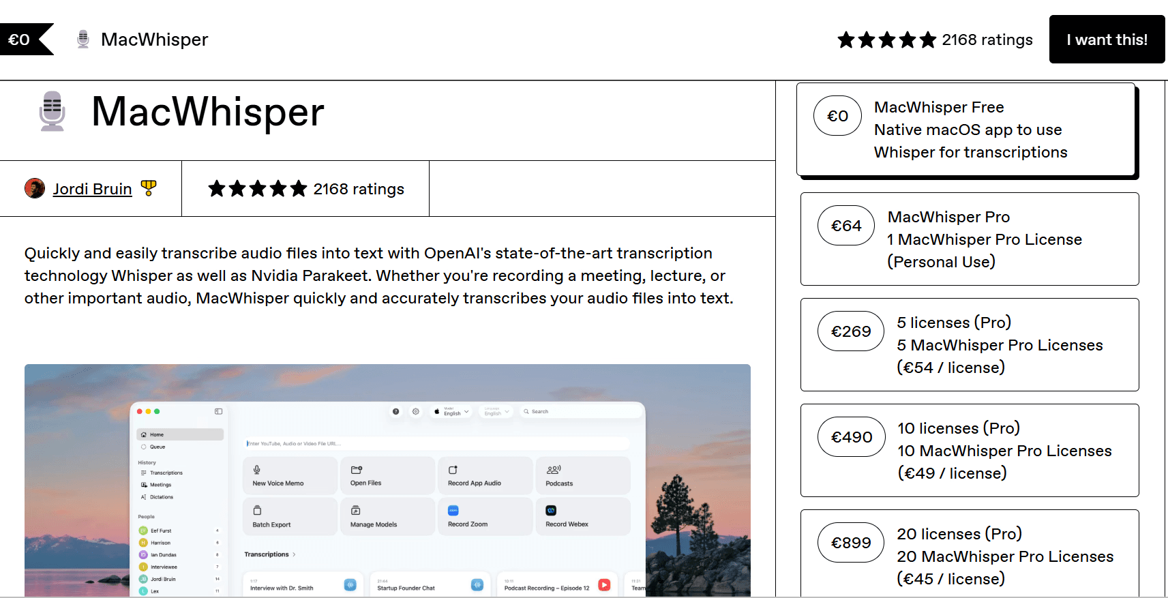Click the large "MacWhisper" page heading
This screenshot has height=598, width=1168.
[208, 112]
